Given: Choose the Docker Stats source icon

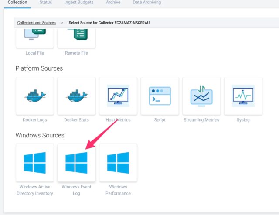Looking at the screenshot, I should tap(76, 96).
